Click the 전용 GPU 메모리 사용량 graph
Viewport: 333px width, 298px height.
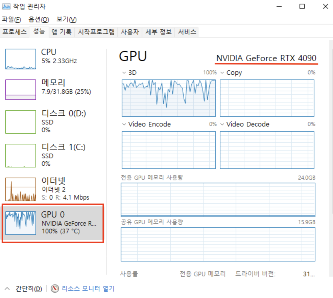(x=218, y=200)
